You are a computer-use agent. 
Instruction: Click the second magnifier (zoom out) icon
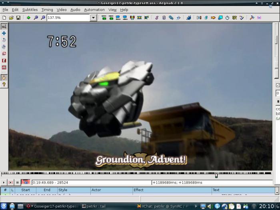(43, 18)
